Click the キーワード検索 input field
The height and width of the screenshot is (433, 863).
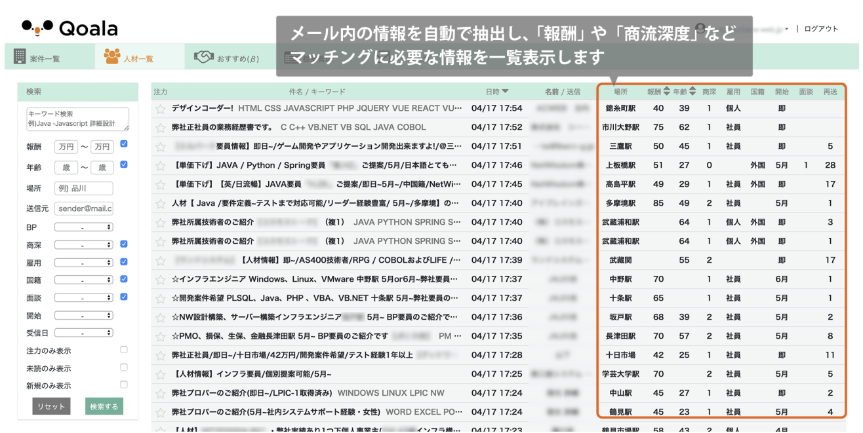(79, 119)
